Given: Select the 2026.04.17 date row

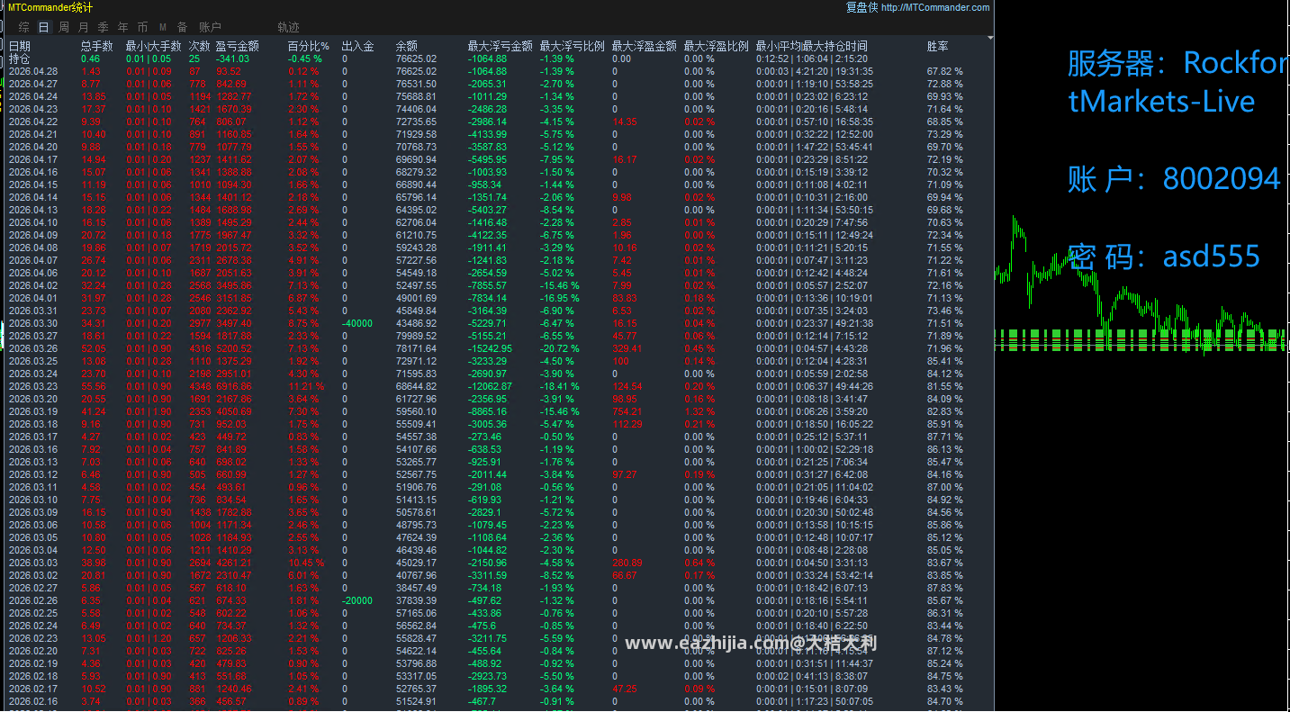Looking at the screenshot, I should click(x=33, y=159).
